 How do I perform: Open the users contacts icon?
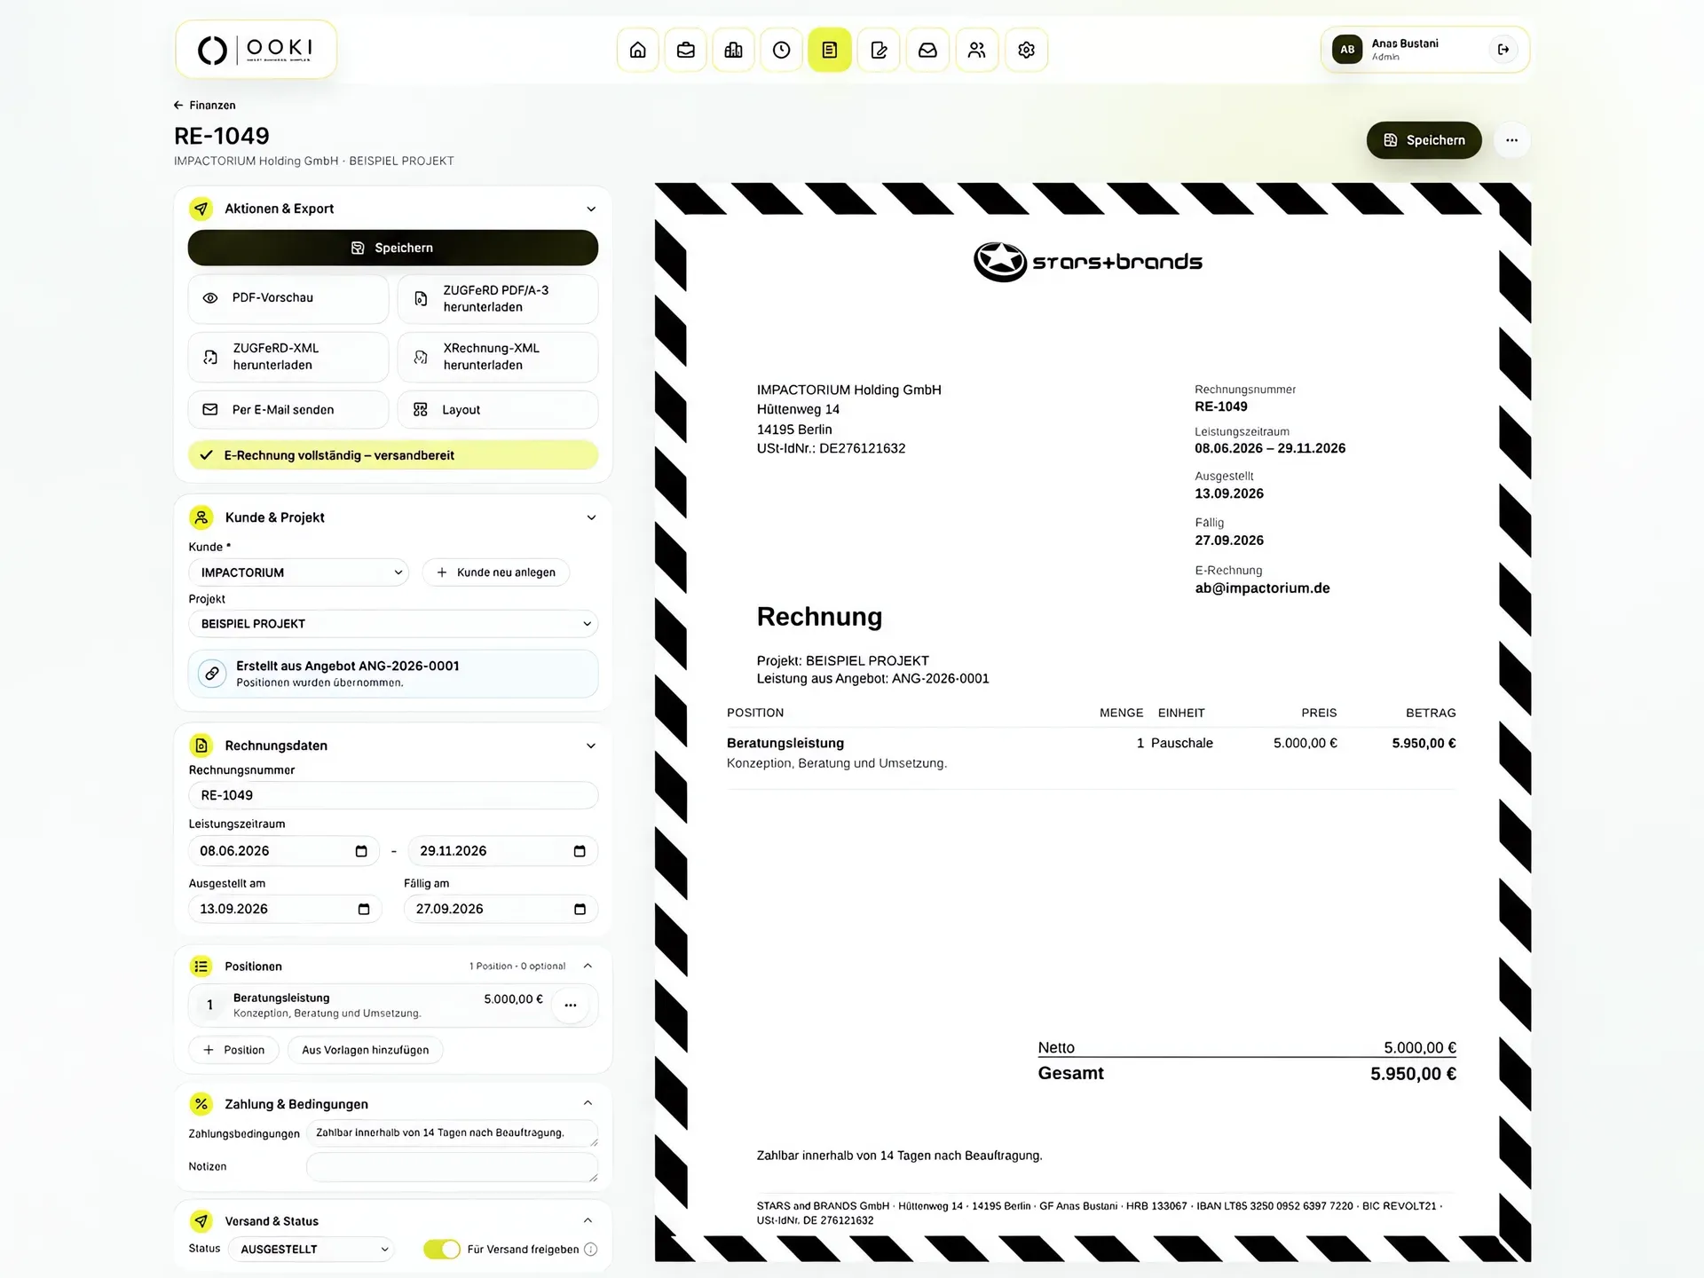tap(977, 50)
